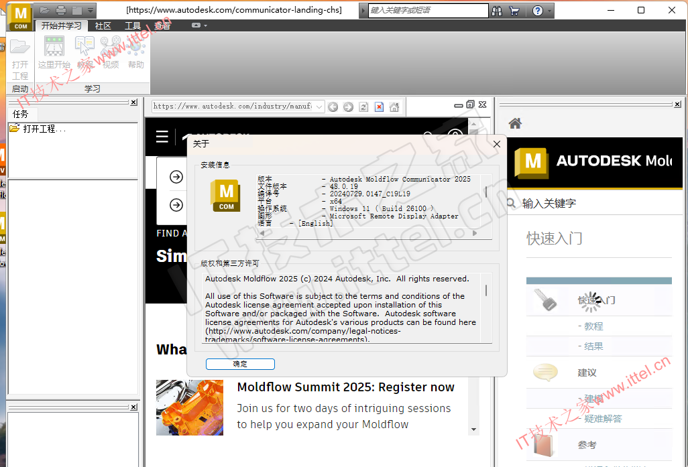Click the open-folder quick access icon
The image size is (688, 467).
(45, 10)
